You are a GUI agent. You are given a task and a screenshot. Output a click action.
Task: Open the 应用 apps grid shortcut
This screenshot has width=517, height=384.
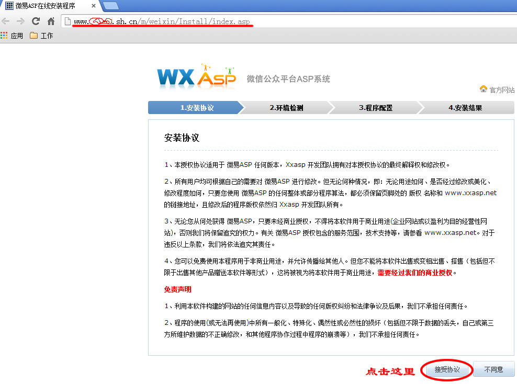(x=12, y=36)
